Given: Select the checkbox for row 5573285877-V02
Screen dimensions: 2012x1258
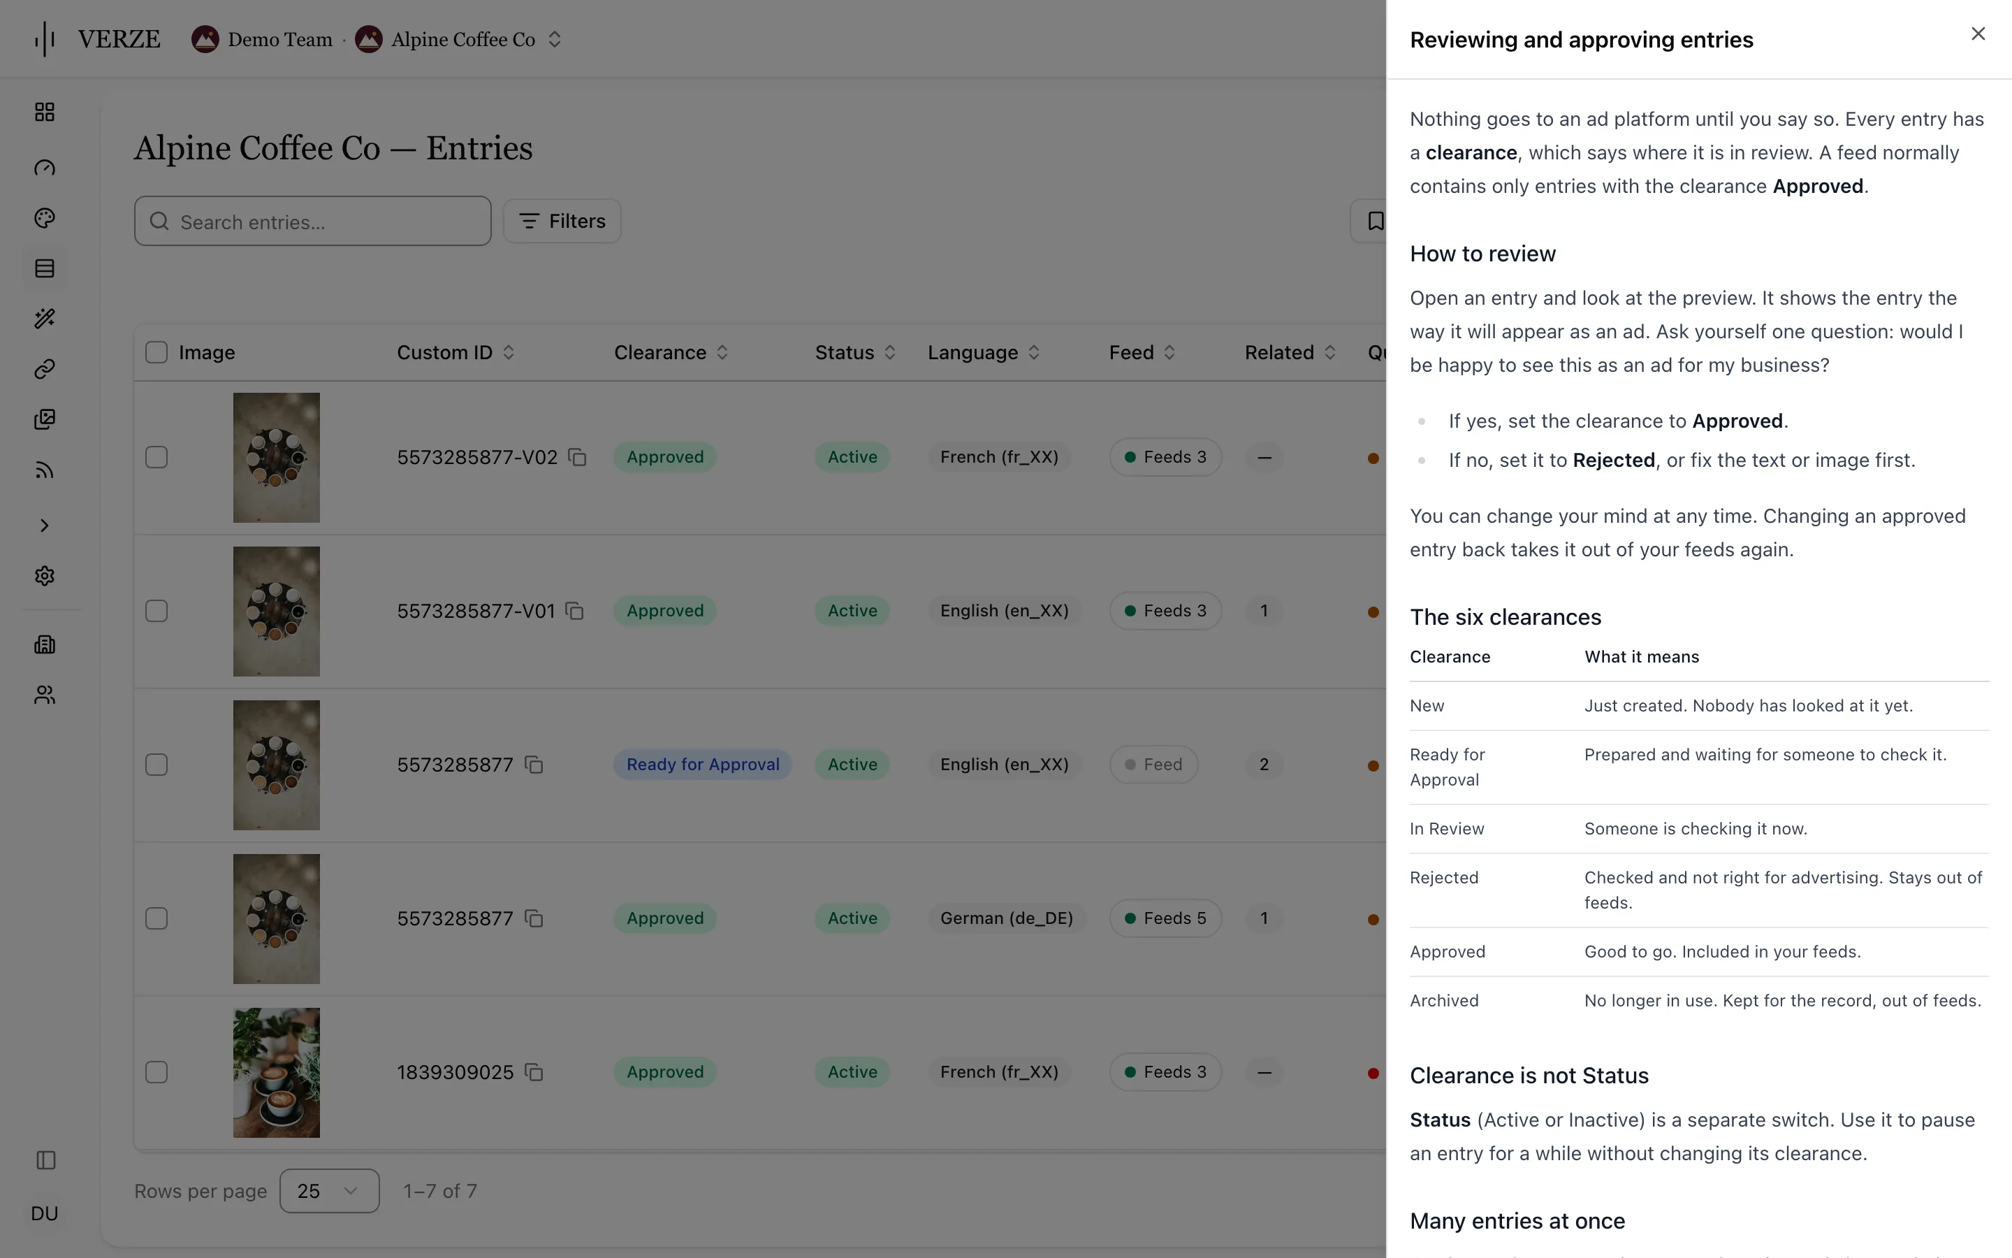Looking at the screenshot, I should pos(156,458).
